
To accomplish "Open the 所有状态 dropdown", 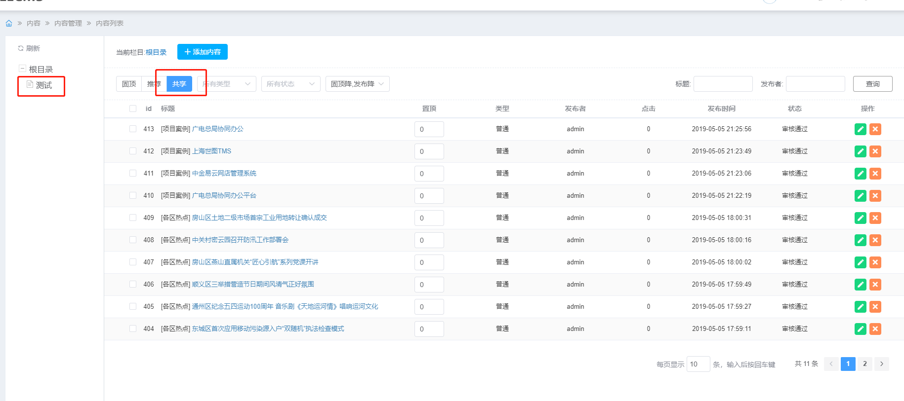I will (290, 84).
